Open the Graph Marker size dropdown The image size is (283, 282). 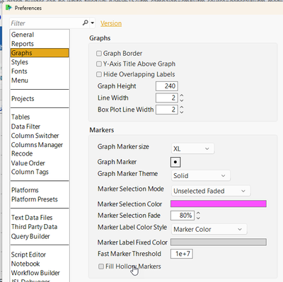pos(192,148)
